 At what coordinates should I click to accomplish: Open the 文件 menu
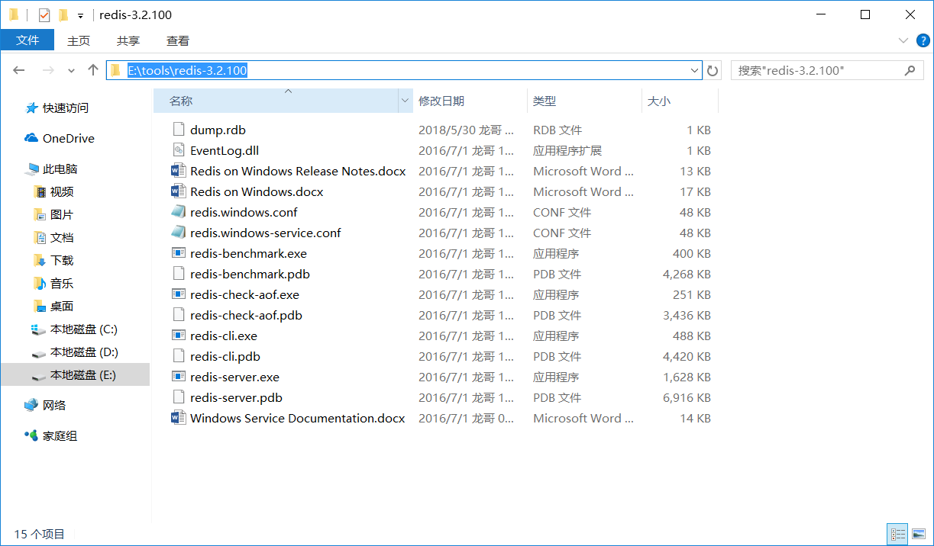click(x=27, y=40)
